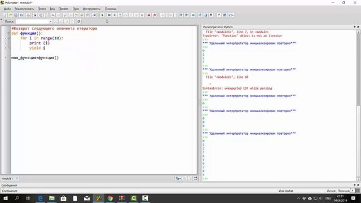Open editor views dropdown at bottom
Viewport: 361px width, 203px height.
pyautogui.click(x=178, y=178)
